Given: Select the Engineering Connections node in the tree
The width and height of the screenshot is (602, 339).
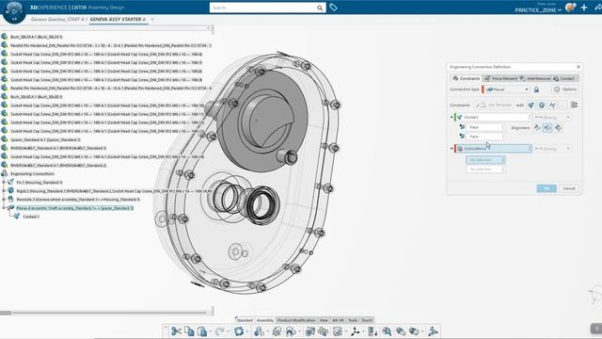Looking at the screenshot, I should pos(32,173).
